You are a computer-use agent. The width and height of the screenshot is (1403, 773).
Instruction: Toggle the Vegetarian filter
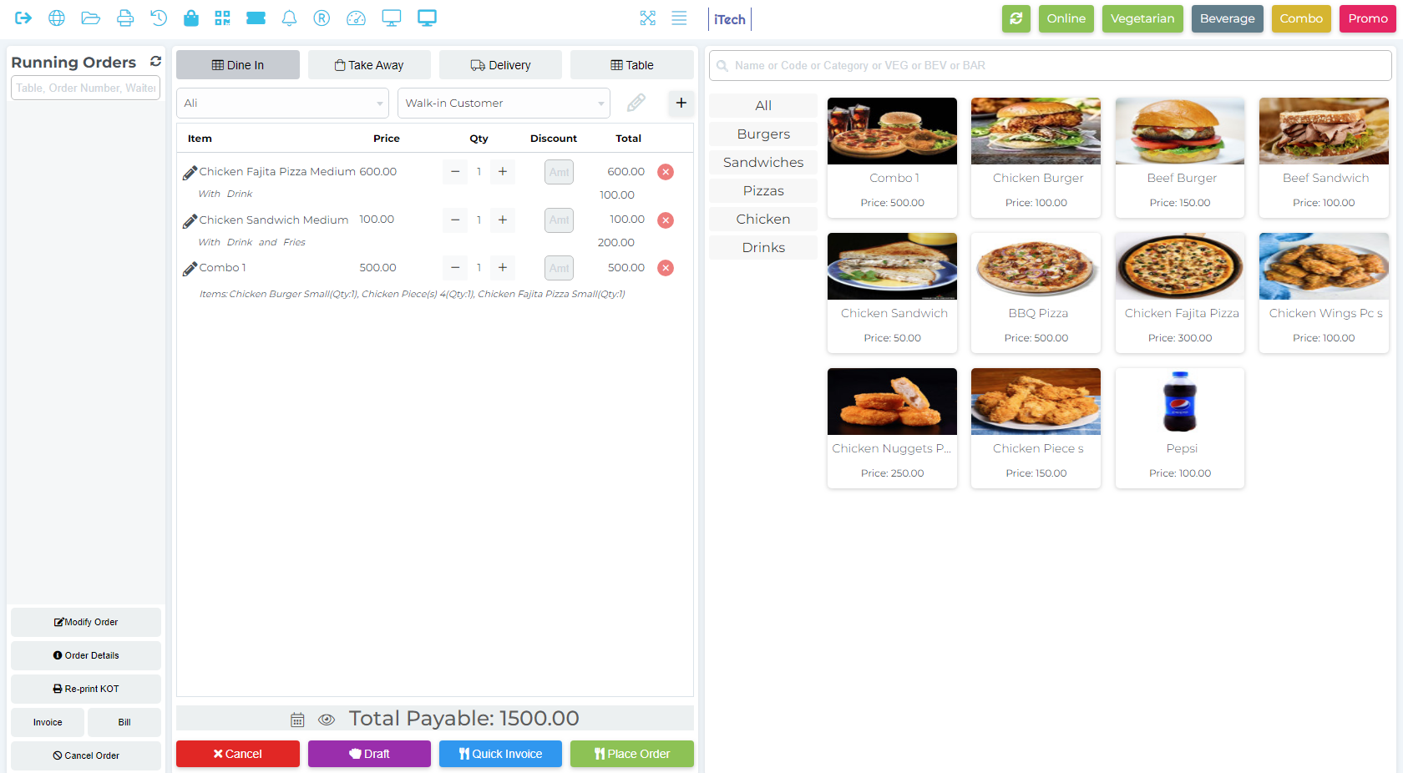tap(1142, 18)
